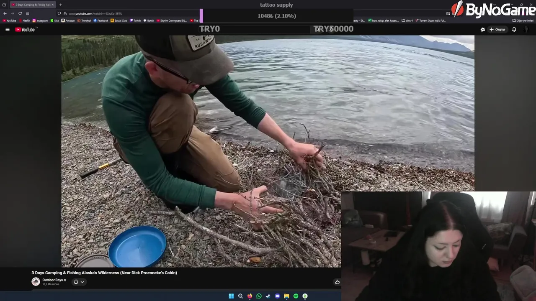This screenshot has width=536, height=301.
Task: Click the camping video player
Action: coord(268,151)
